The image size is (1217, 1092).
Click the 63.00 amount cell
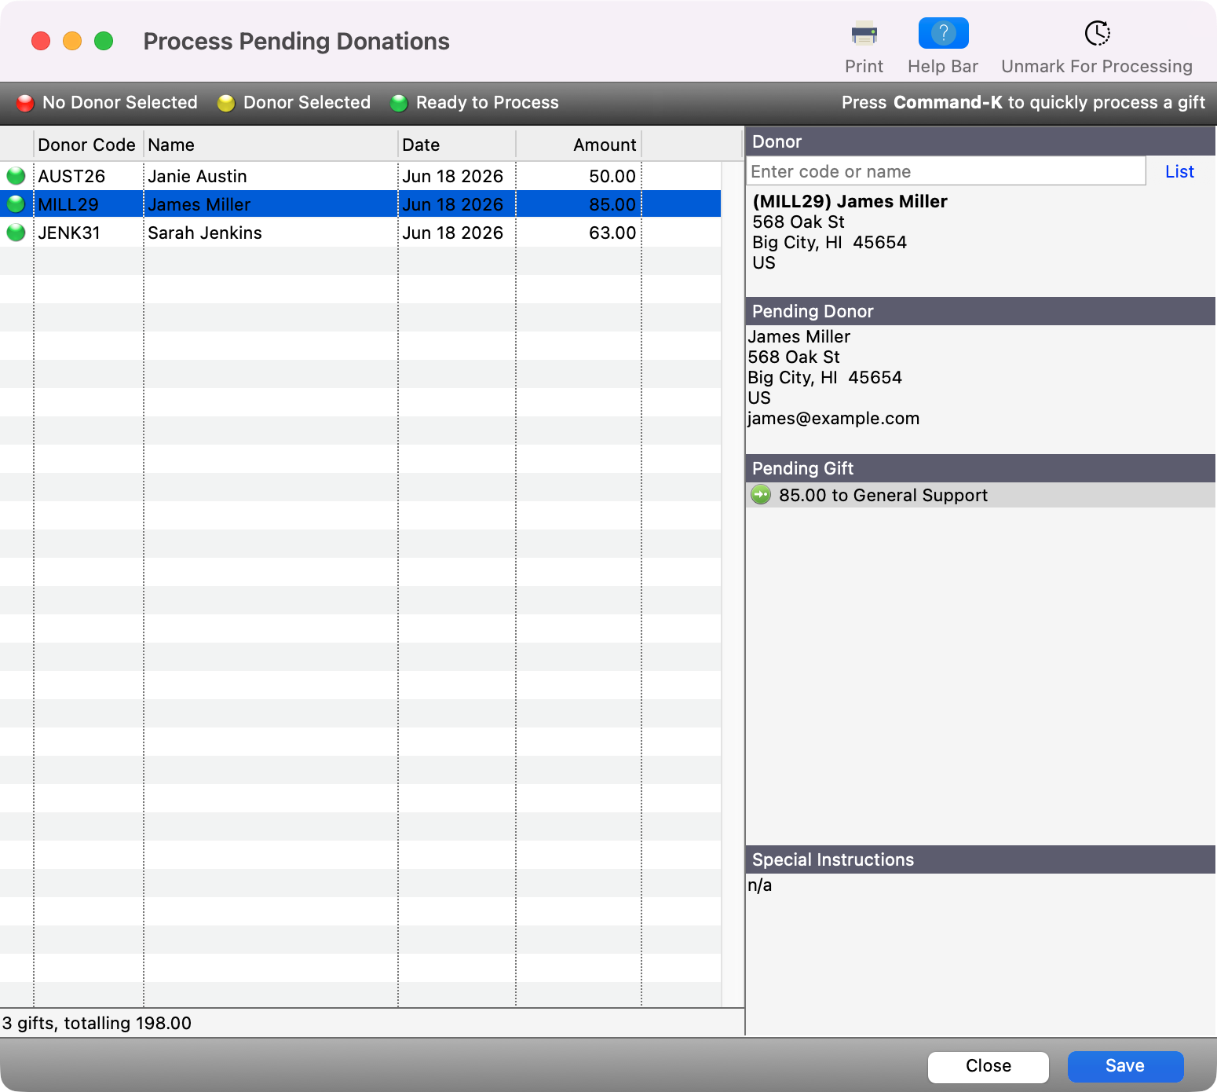612,233
